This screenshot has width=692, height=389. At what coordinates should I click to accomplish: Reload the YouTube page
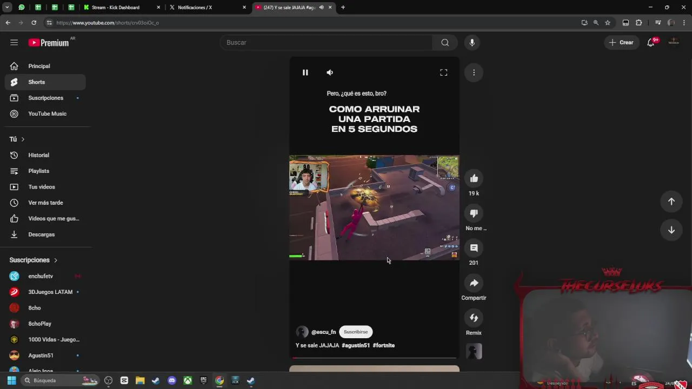pos(34,23)
